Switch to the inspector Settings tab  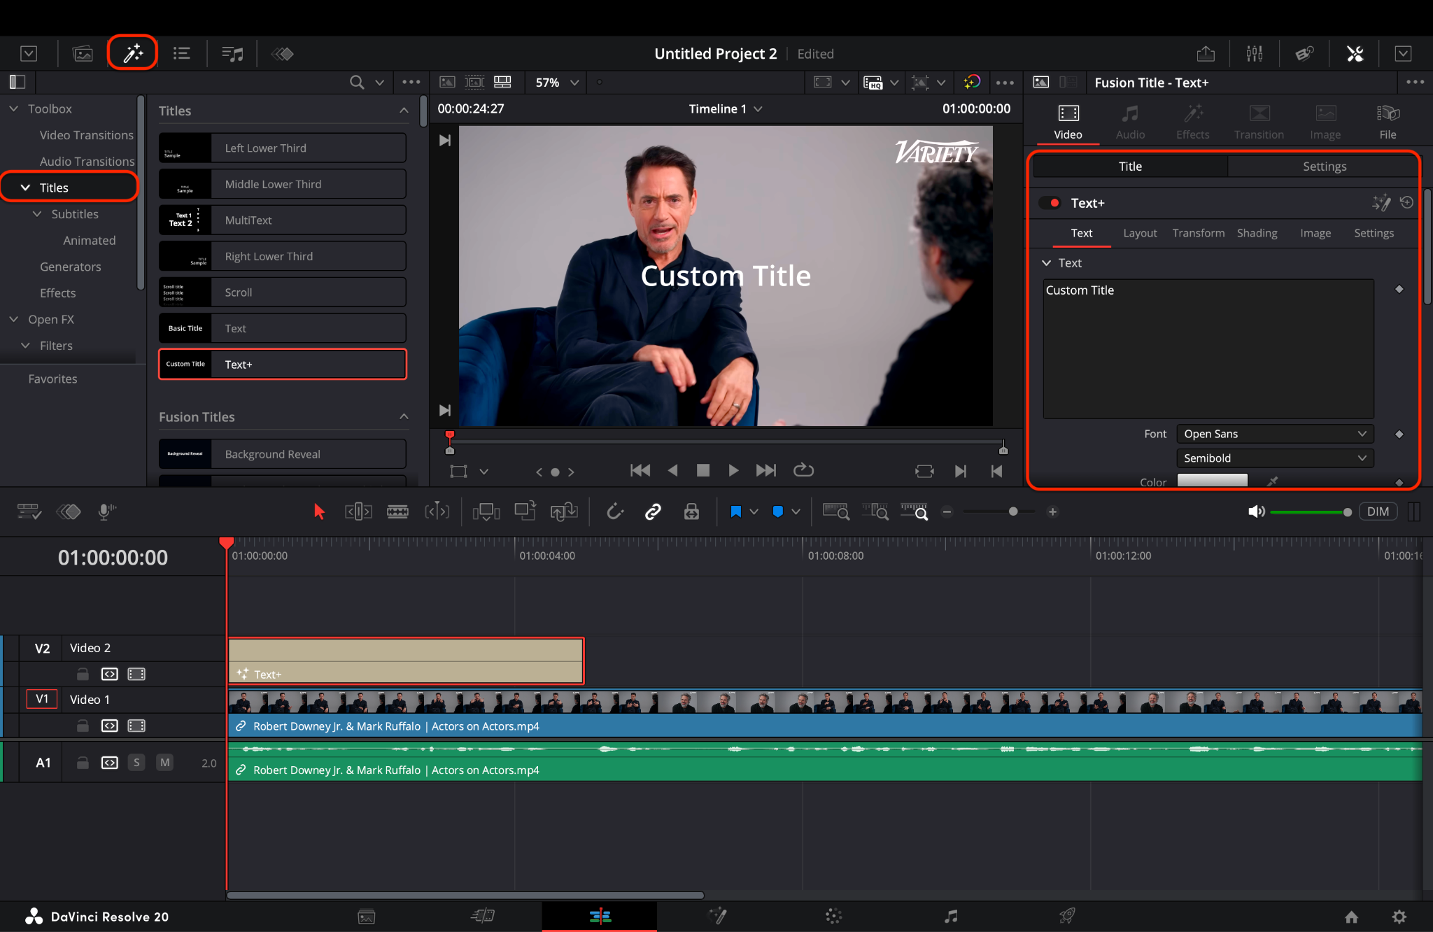(x=1324, y=167)
